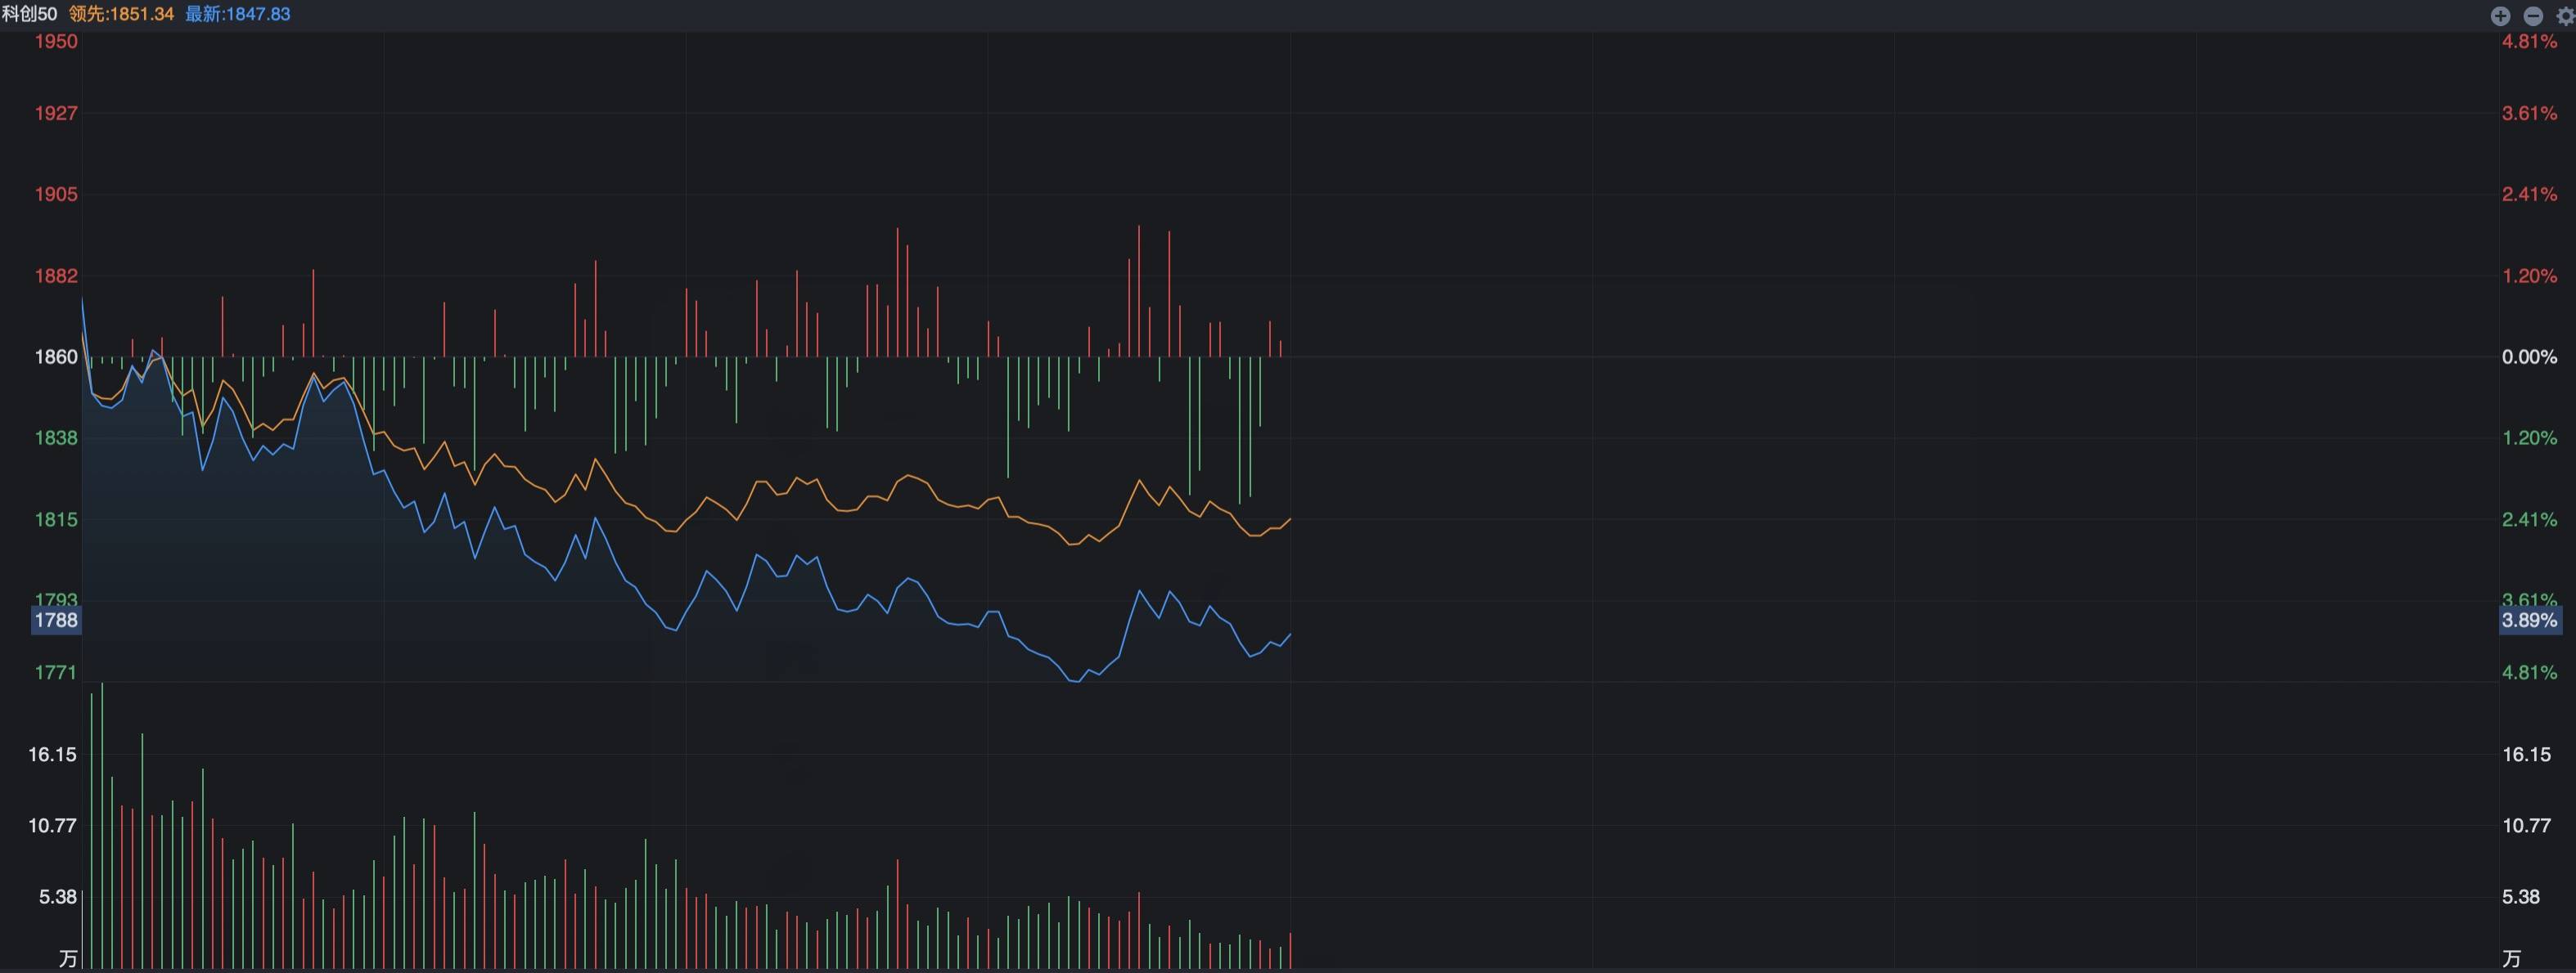Screen dimensions: 2576x973
Task: Click the 1838 price axis label
Action: click(56, 437)
